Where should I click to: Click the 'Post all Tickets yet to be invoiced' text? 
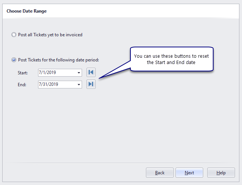[x=50, y=35]
